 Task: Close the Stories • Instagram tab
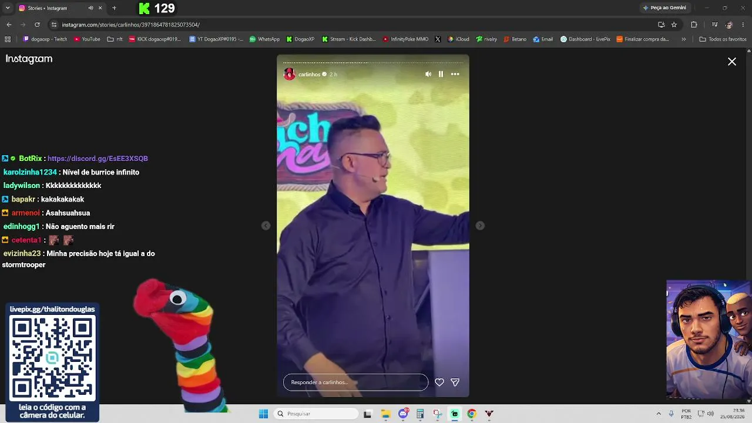pos(100,8)
